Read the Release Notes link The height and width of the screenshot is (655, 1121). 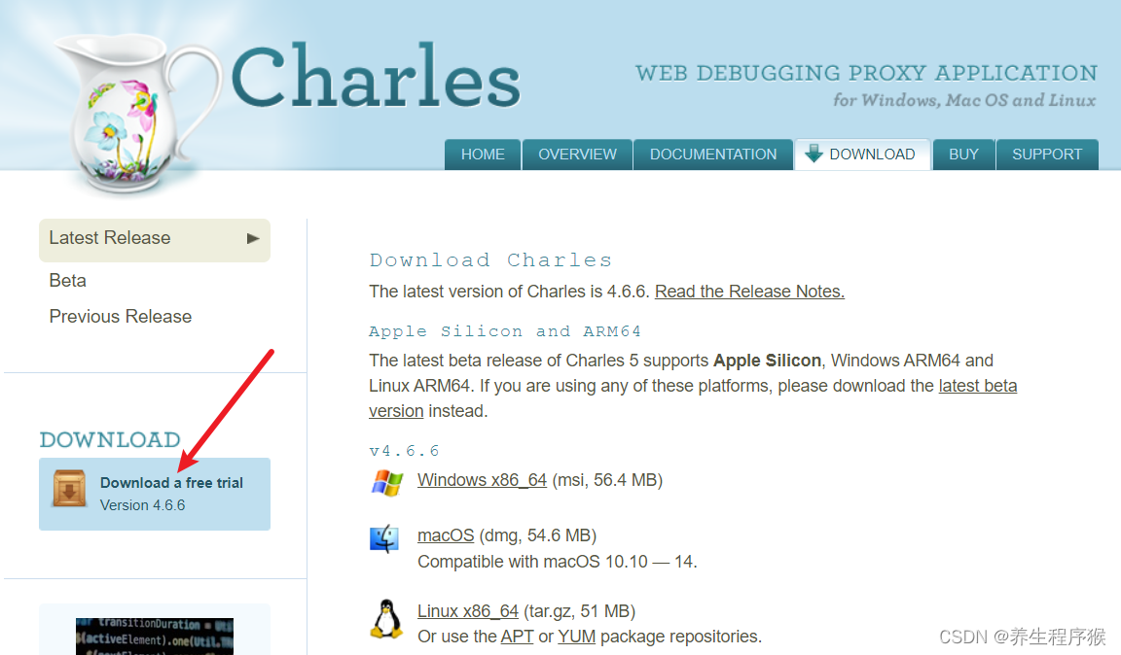749,292
